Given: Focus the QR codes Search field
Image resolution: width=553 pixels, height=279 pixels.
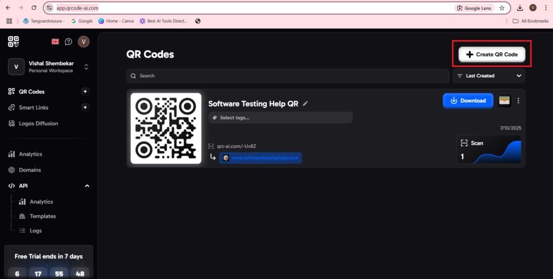Looking at the screenshot, I should [x=288, y=76].
